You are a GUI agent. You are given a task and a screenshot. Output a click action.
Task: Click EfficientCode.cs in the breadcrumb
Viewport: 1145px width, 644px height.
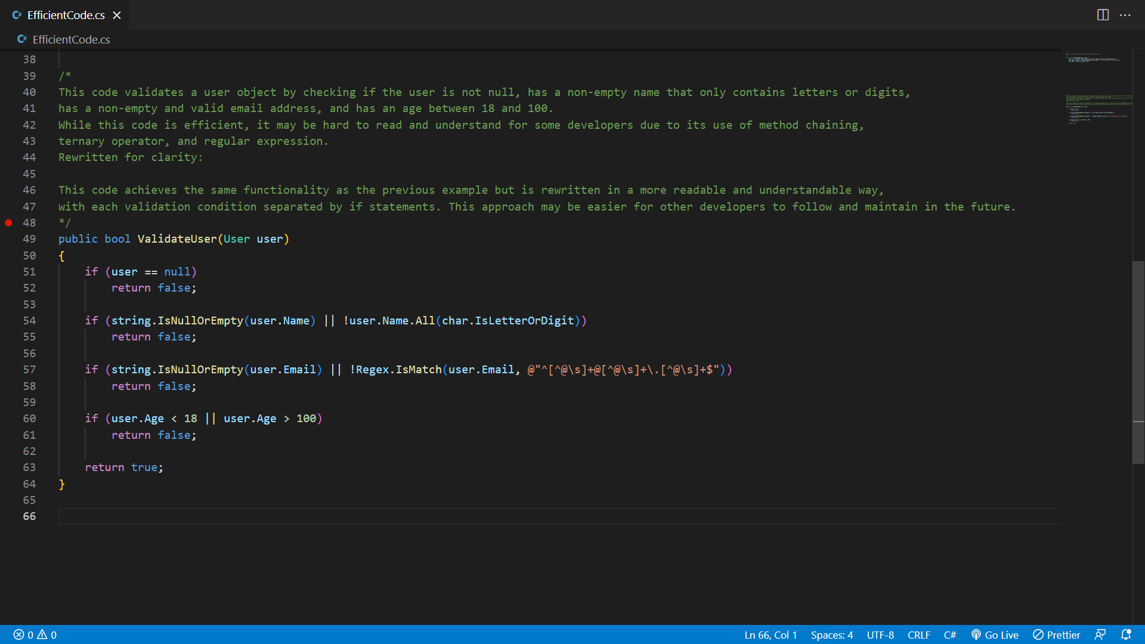coord(71,39)
